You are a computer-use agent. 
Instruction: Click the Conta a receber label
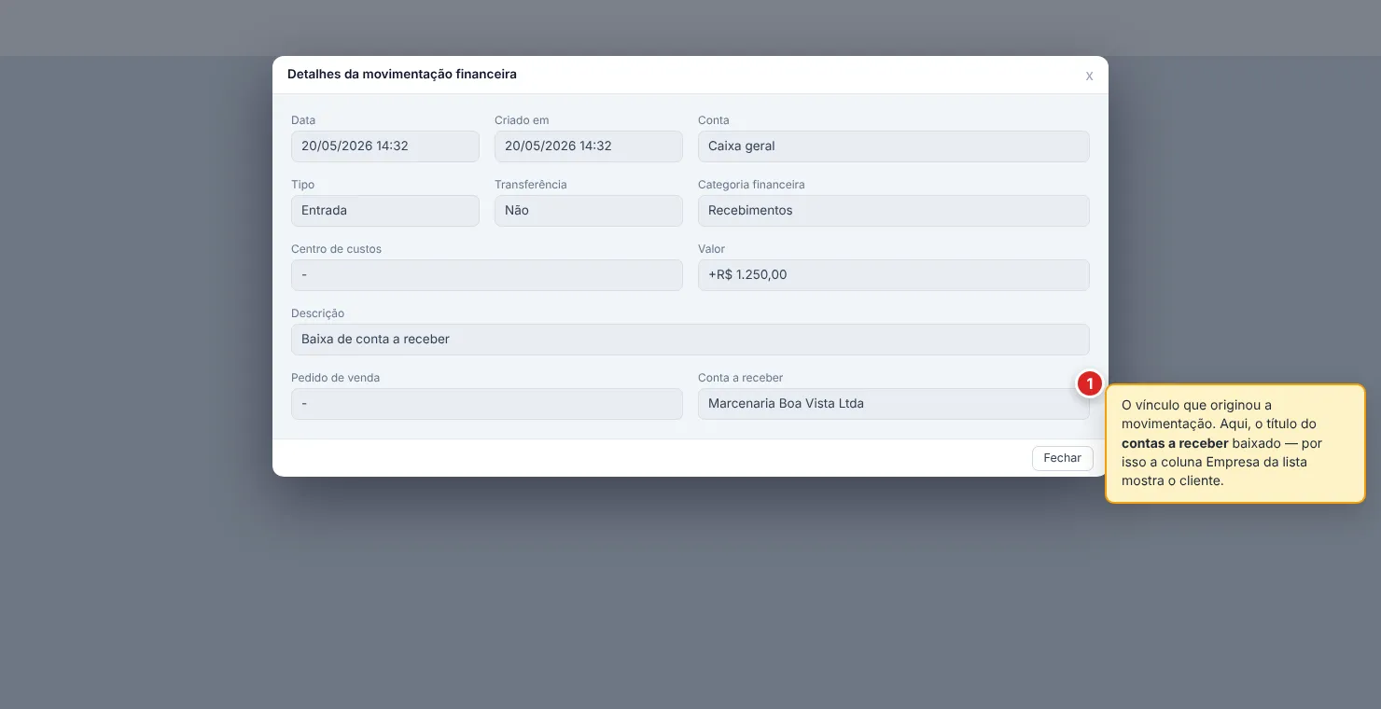click(x=741, y=378)
